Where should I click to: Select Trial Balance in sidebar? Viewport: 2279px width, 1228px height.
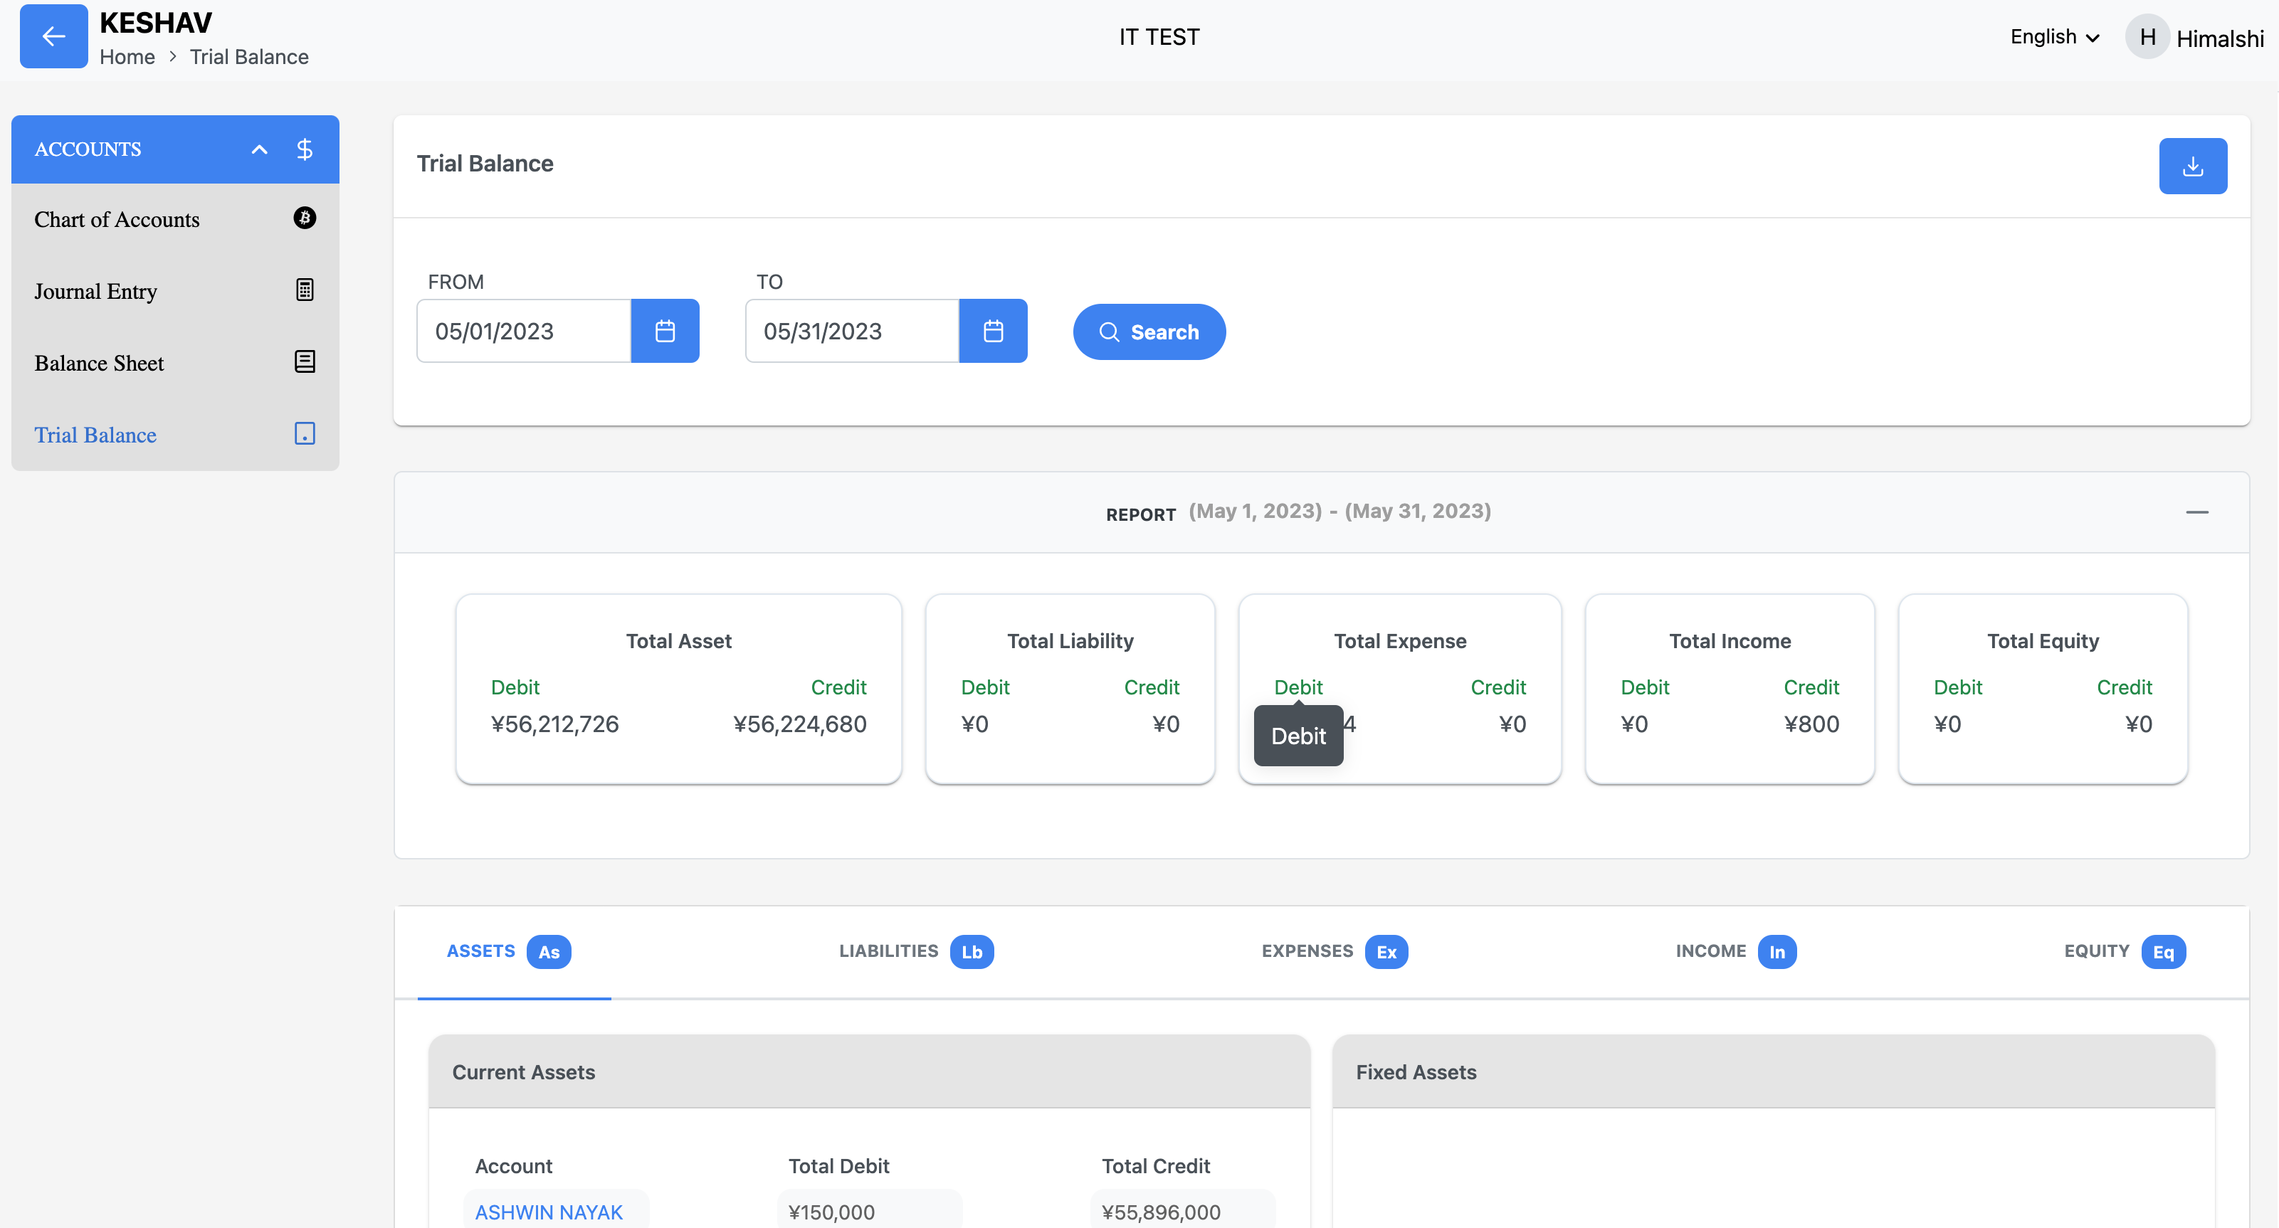(175, 434)
